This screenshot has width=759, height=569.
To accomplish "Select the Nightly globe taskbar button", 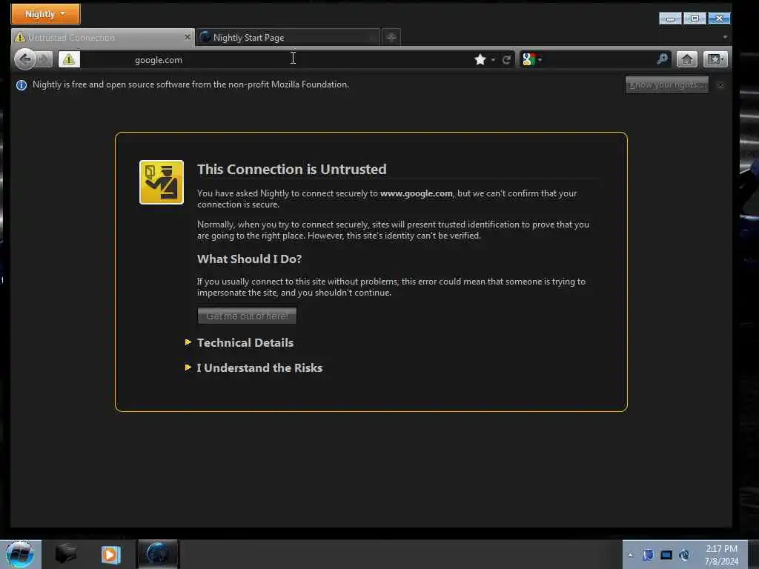I will point(158,554).
